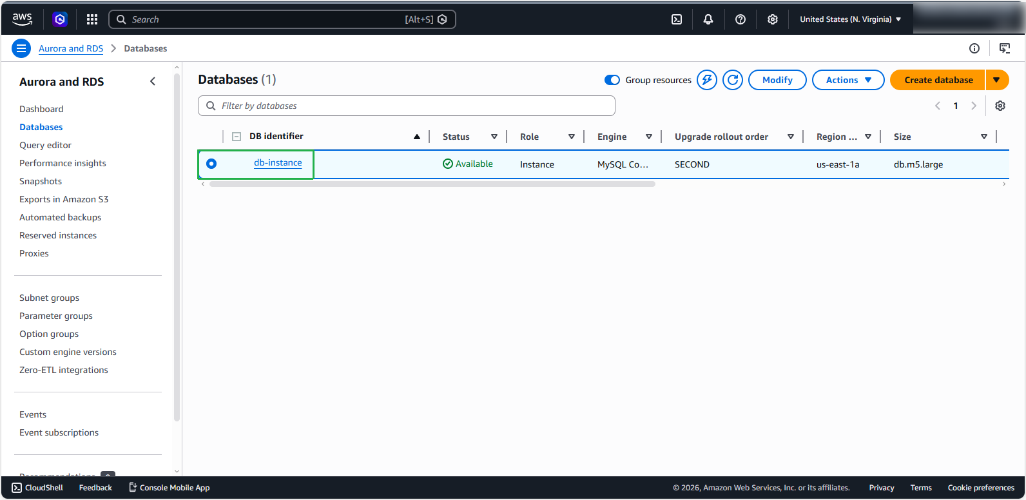Screen dimensions: 1026x500
Task: Click the Modify button
Action: click(777, 80)
